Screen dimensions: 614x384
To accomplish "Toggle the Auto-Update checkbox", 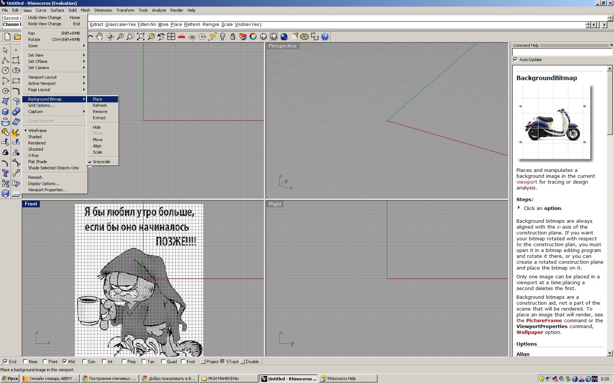I will coord(516,60).
